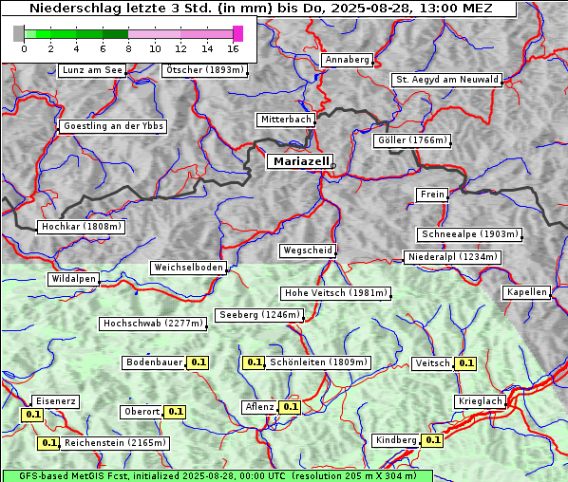Click the dark green 6-8 mm legend segment
Screen dimensions: 568x482
click(x=115, y=34)
